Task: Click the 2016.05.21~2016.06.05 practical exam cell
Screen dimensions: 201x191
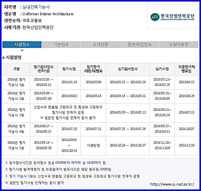Action: click(162, 96)
